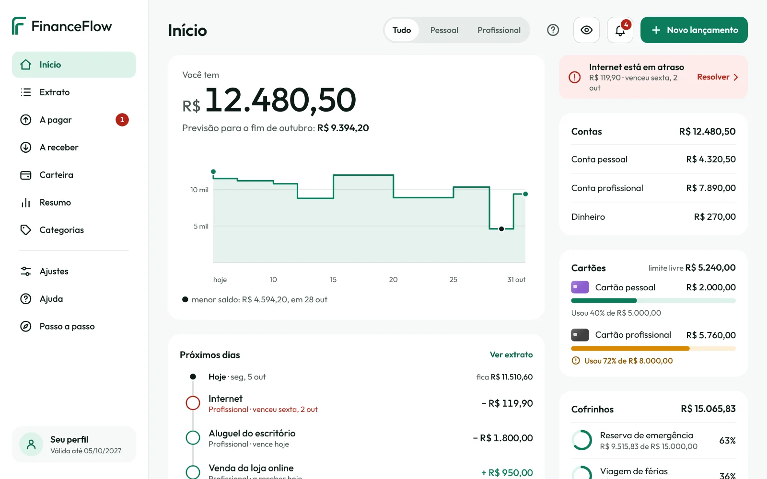Go to the Categorias menu item
Screen dimensions: 767x479
pyautogui.click(x=74, y=230)
